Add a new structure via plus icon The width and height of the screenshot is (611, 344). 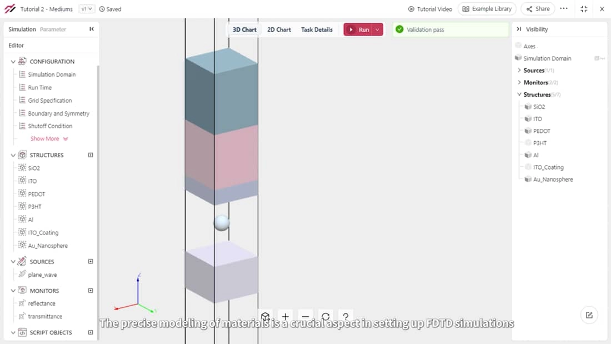[91, 155]
